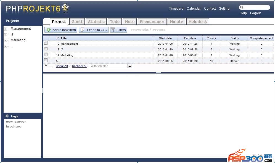Click the search magnifier icon
The height and width of the screenshot is (163, 275).
[x=242, y=7]
